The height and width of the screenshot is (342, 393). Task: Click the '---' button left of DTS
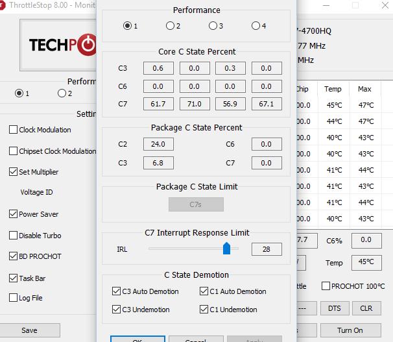307,308
